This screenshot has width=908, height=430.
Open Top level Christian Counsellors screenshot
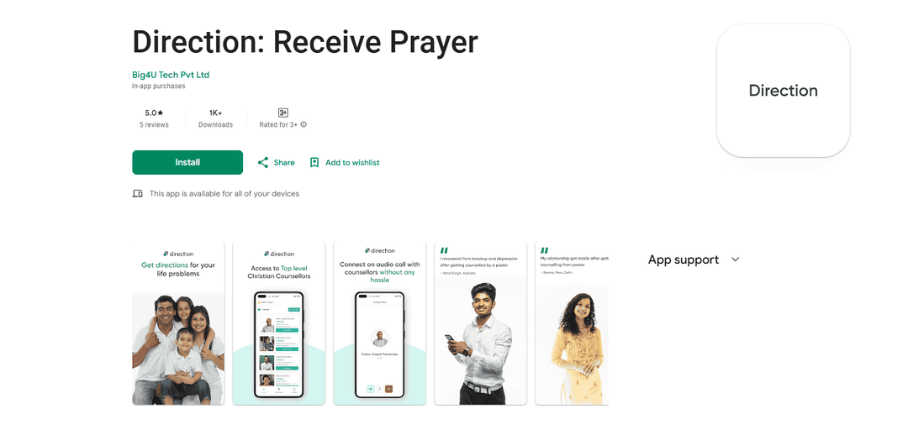point(279,323)
